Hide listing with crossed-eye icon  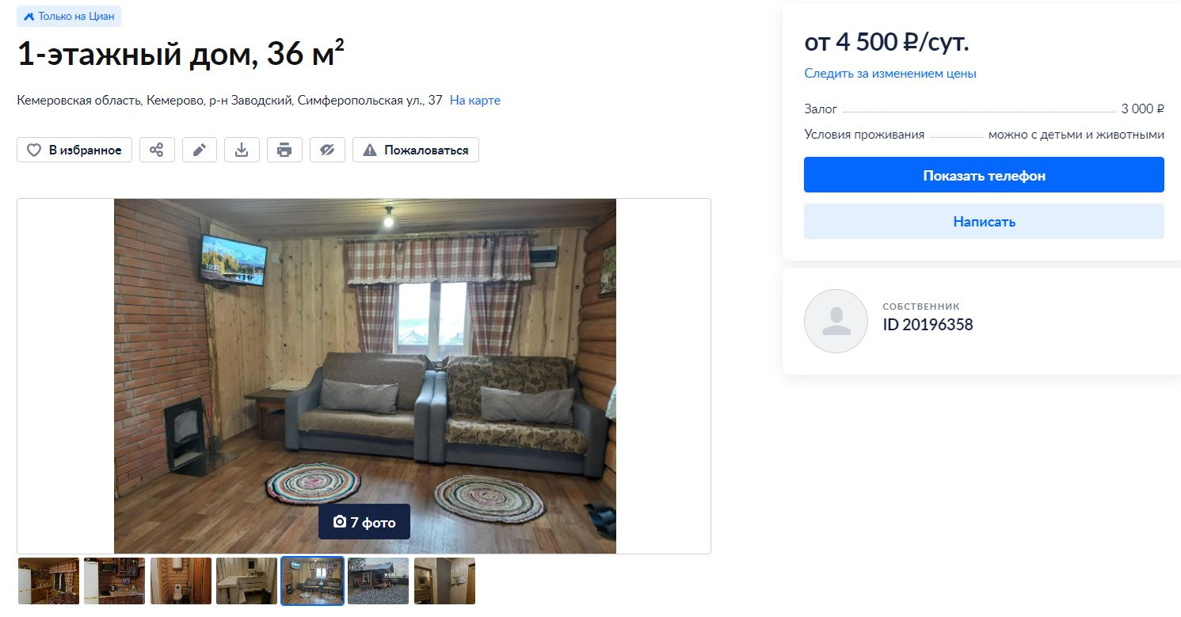click(327, 150)
